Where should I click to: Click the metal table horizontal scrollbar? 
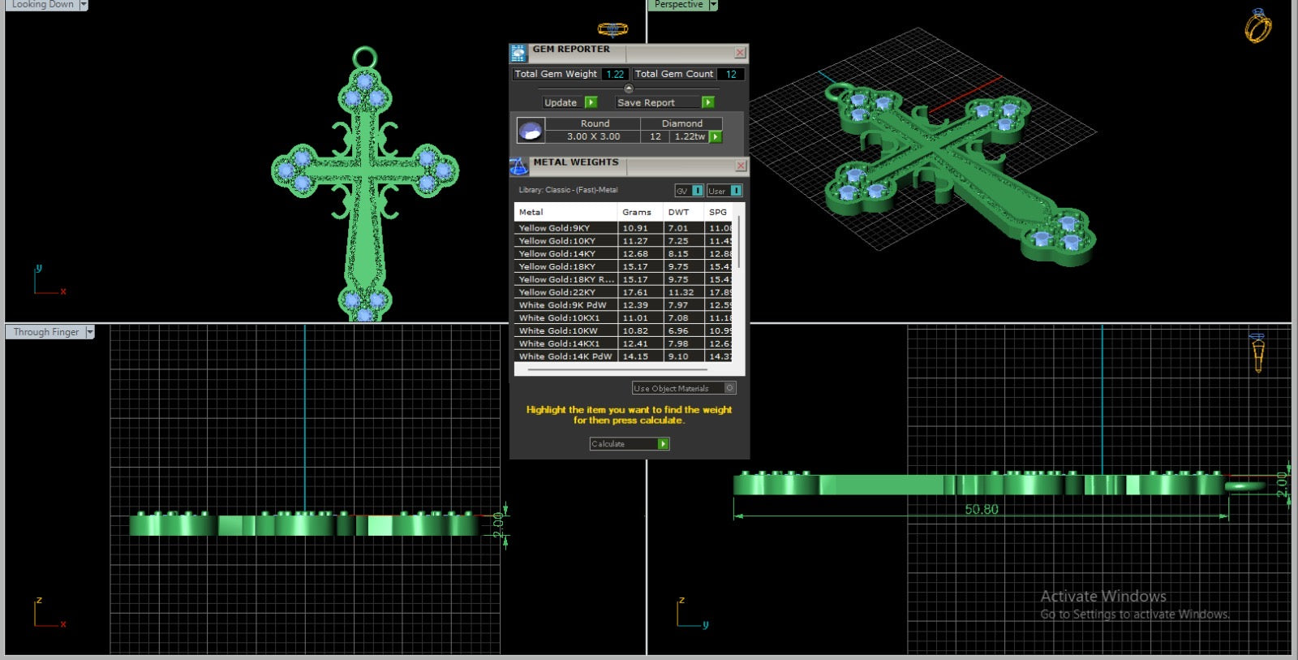click(617, 369)
